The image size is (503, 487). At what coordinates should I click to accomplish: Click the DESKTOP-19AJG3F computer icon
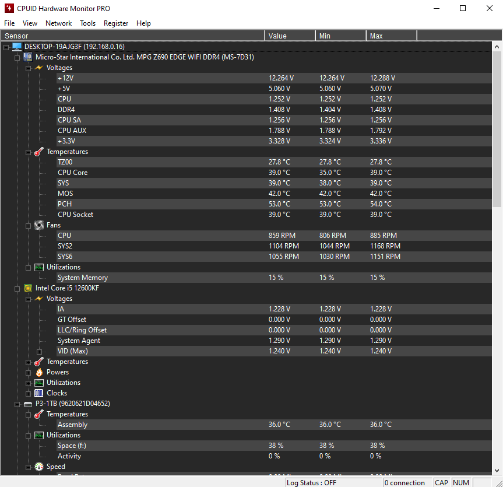coord(17,47)
